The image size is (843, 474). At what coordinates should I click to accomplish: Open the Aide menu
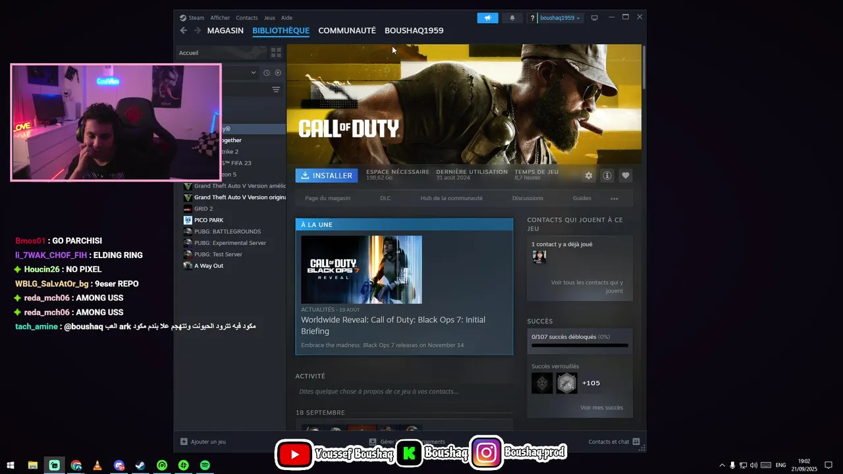coord(286,18)
